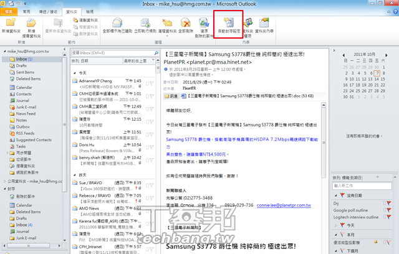399x254 pixels.
Task: Toggle flag on Doris Hu message
Action: [x=151, y=148]
